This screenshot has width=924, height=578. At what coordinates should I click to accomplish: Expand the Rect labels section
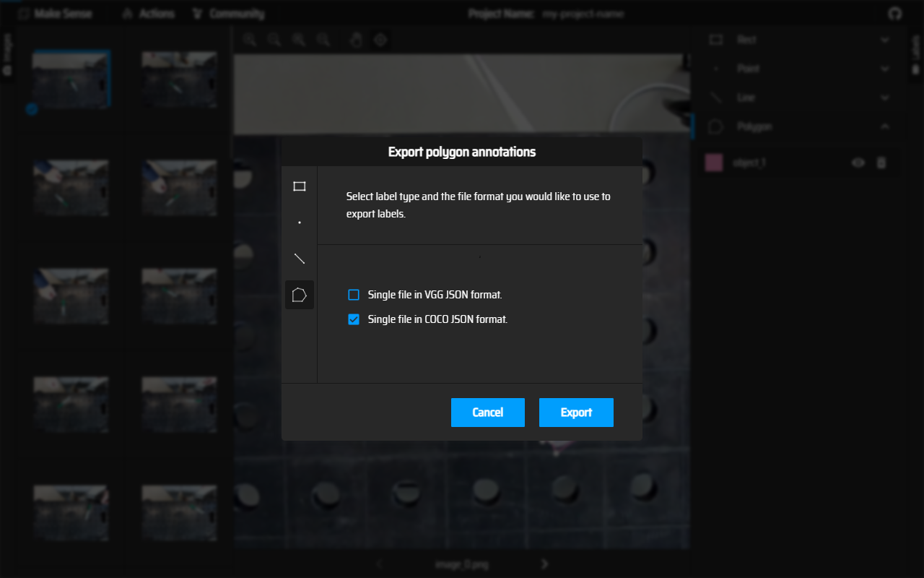tap(885, 40)
